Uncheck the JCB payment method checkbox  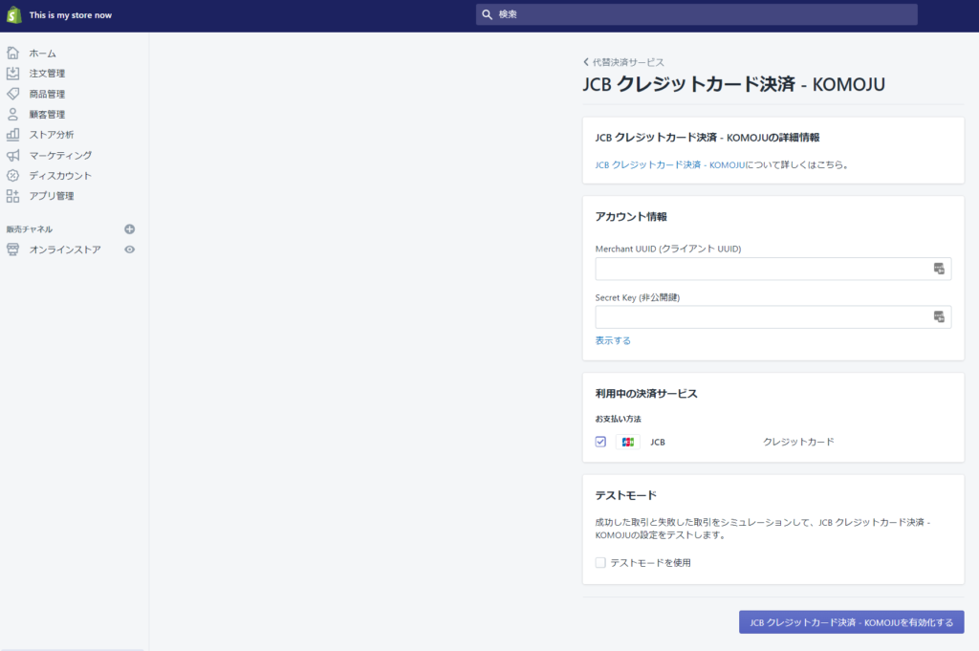click(600, 442)
